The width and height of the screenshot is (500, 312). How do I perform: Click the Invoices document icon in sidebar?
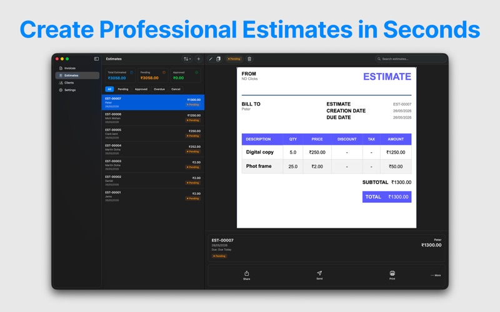tap(61, 68)
